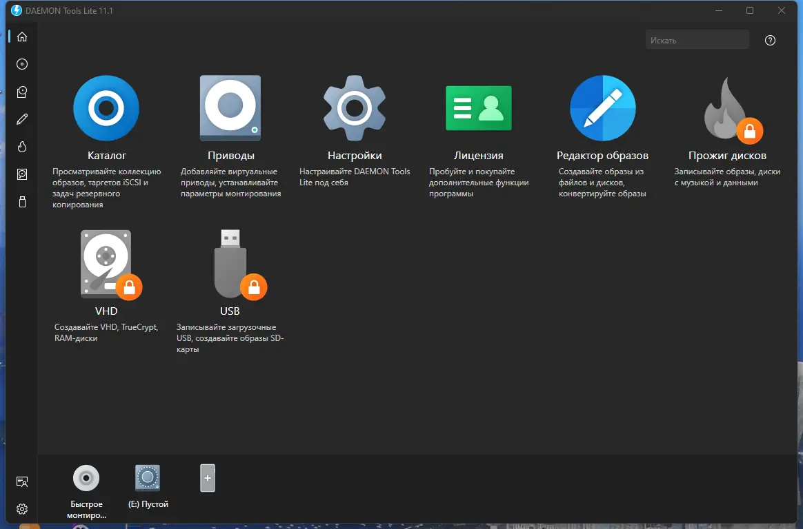Click the Искать search field
803x529 pixels.
[697, 40]
